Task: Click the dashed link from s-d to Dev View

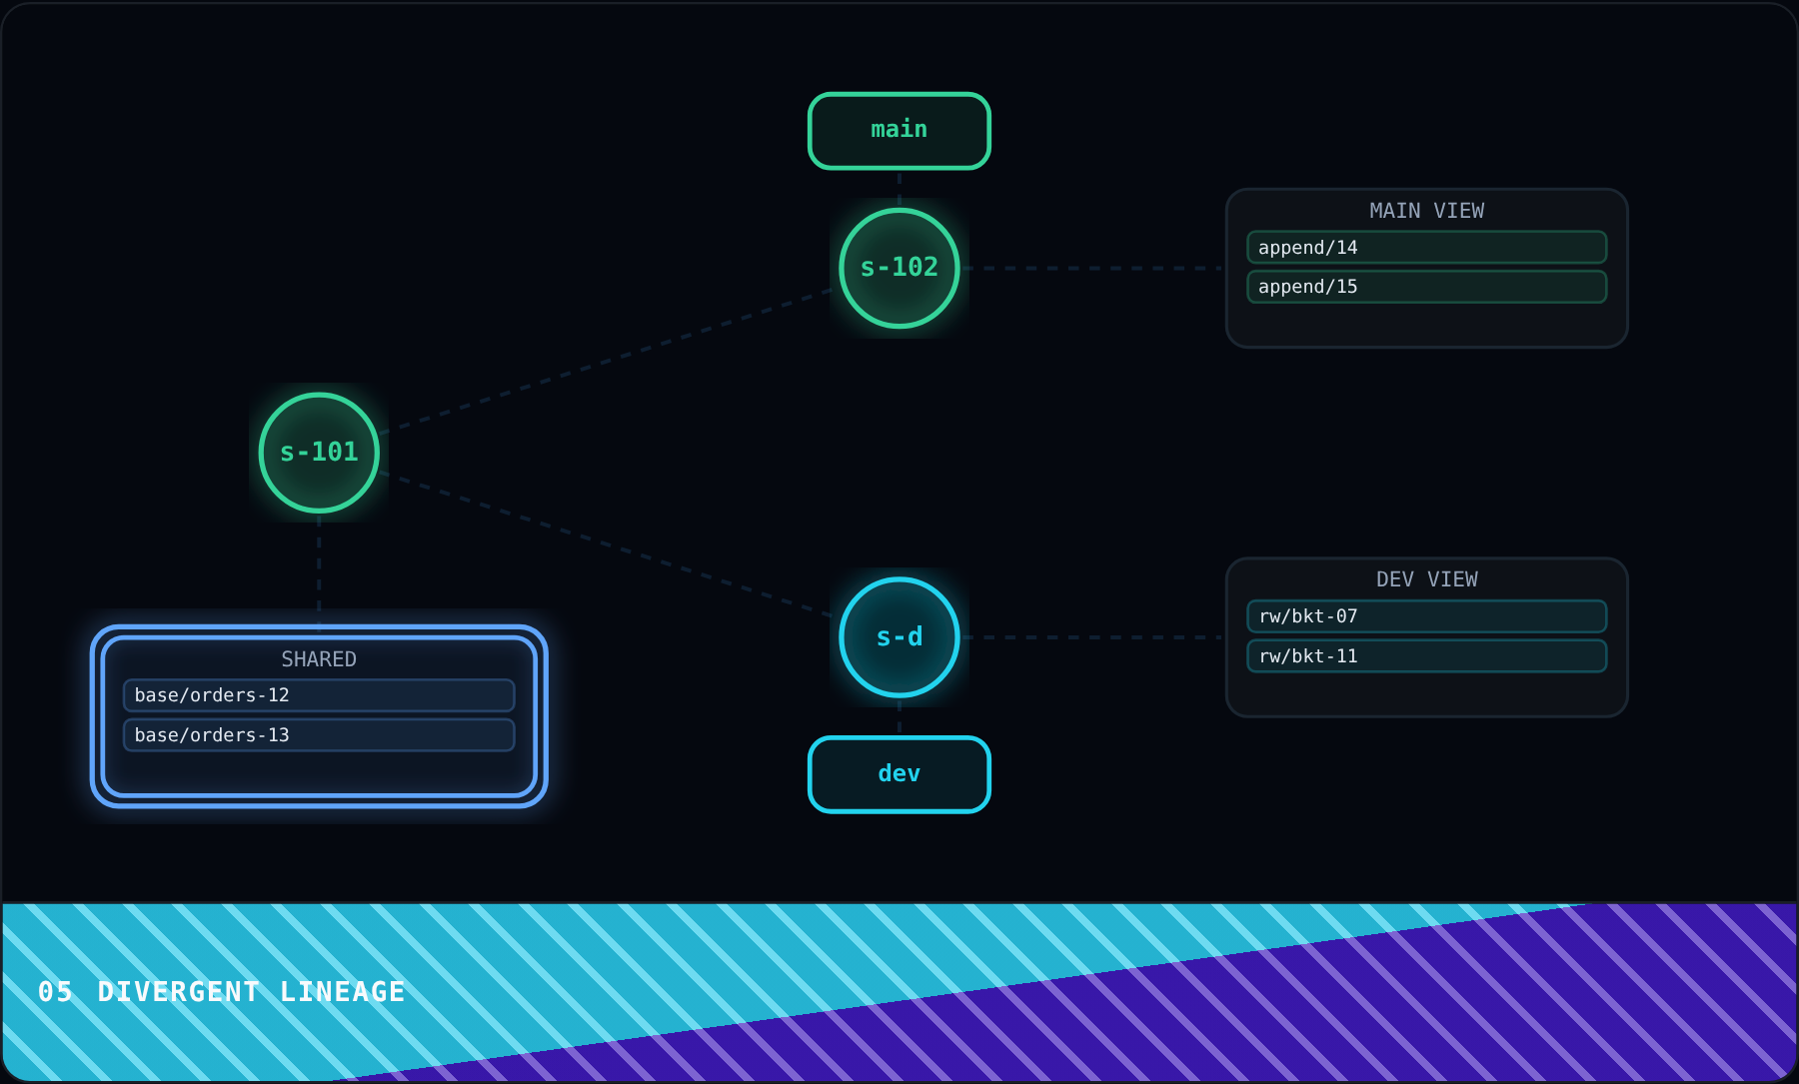Action: pyautogui.click(x=1092, y=637)
